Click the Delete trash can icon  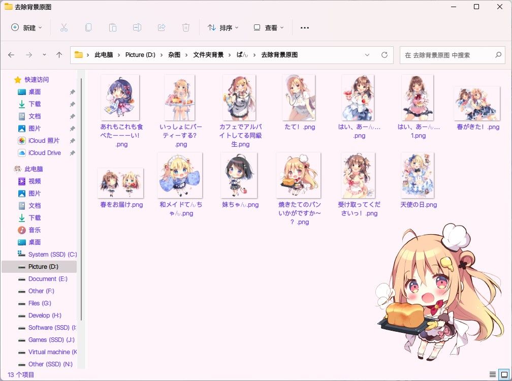click(186, 28)
